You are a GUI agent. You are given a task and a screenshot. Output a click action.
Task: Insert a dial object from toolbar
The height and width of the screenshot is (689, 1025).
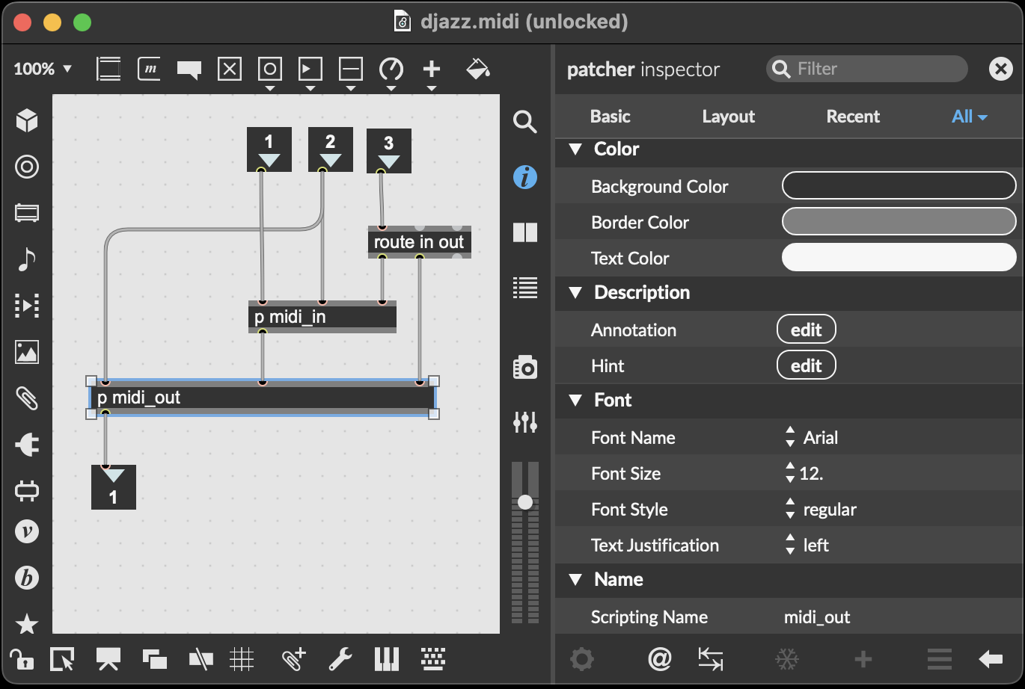(x=391, y=69)
